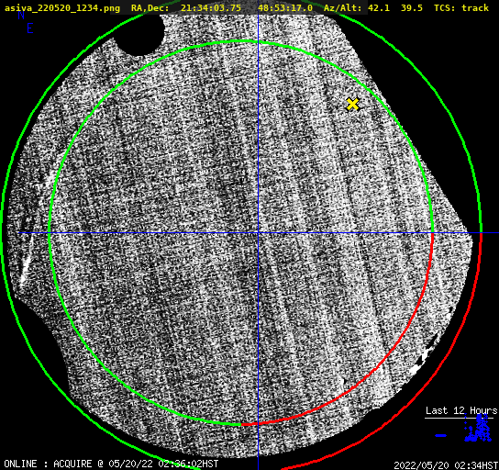Click the blue E compass label
This screenshot has width=499, height=470.
pos(30,28)
